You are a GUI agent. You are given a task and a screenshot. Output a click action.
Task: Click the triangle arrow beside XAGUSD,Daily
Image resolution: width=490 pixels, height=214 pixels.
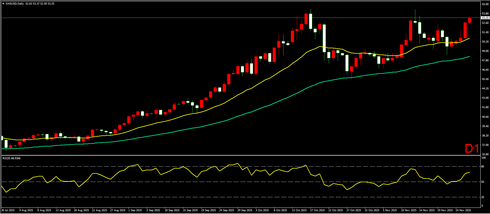(3, 4)
